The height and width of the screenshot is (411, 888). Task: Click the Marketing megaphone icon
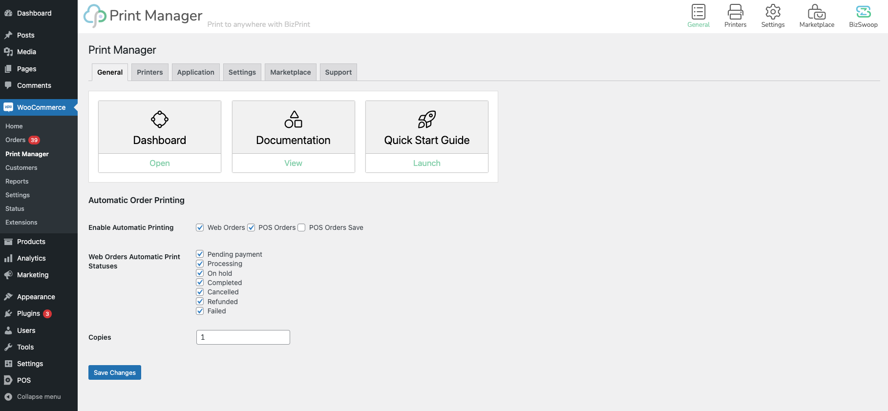click(x=8, y=275)
